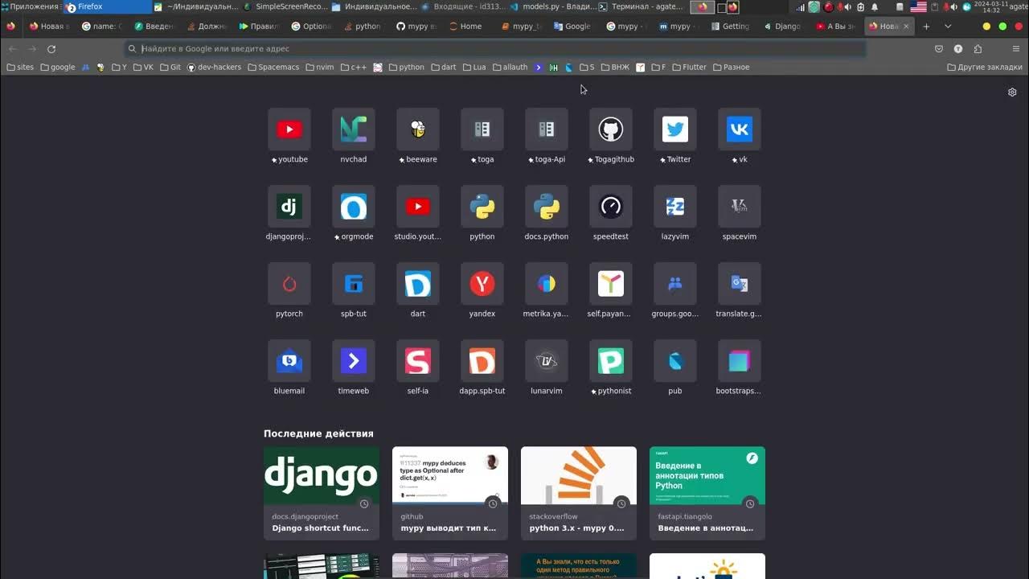Open the fastapi.tiangolo 'Введение в аннотации' card
Screen dimensions: 1029x579
click(707, 493)
